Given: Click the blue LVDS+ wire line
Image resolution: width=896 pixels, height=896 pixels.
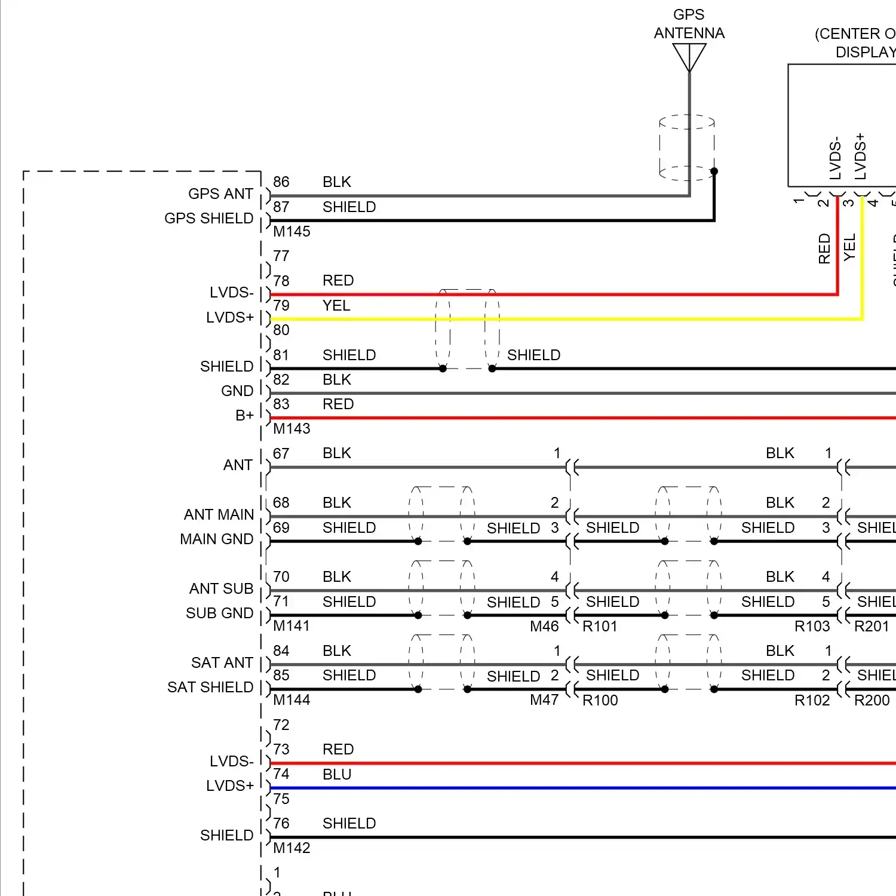Looking at the screenshot, I should tap(582, 788).
